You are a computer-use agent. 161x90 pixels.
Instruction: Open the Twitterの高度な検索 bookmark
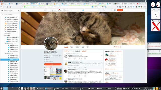(x=12, y=38)
